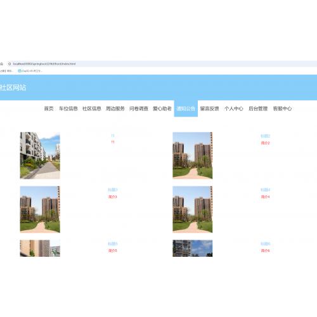Click the 社区网站 site title
317x317 pixels.
pyautogui.click(x=13, y=87)
